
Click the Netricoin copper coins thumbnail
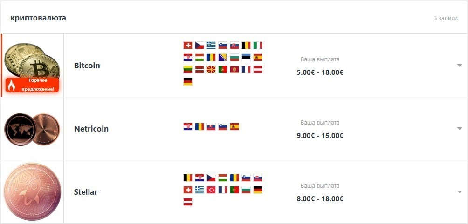[32, 129]
